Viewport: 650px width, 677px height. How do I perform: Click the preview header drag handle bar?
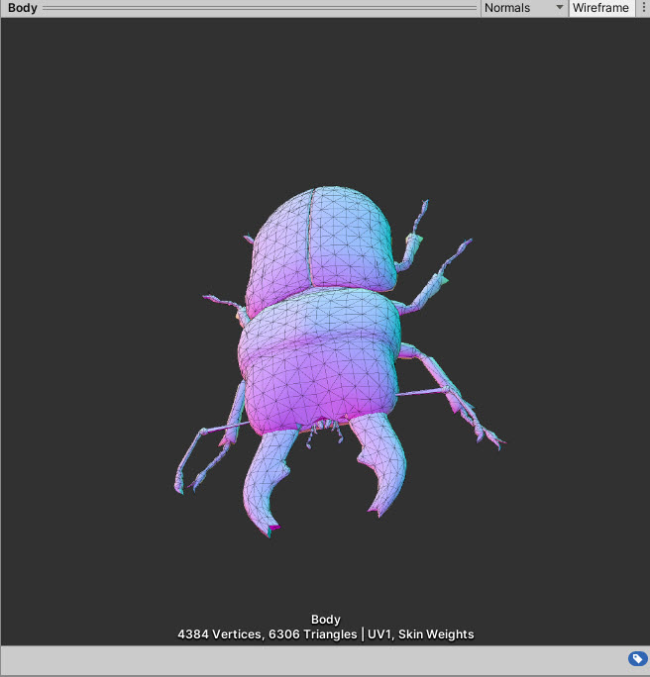pyautogui.click(x=260, y=8)
